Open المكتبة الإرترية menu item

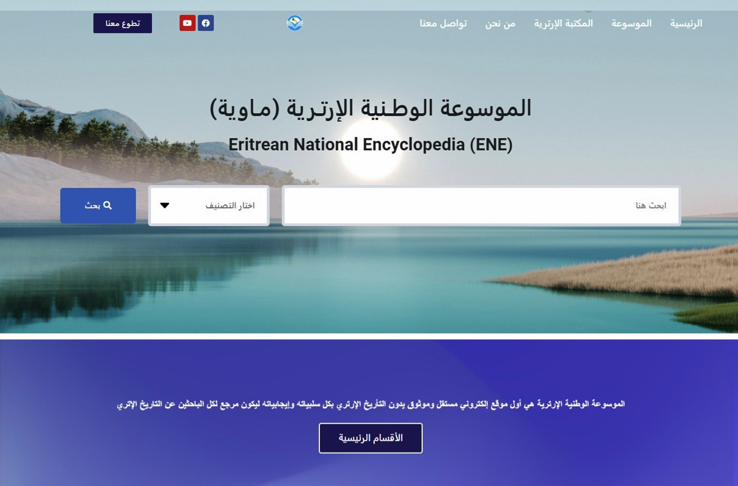point(563,23)
